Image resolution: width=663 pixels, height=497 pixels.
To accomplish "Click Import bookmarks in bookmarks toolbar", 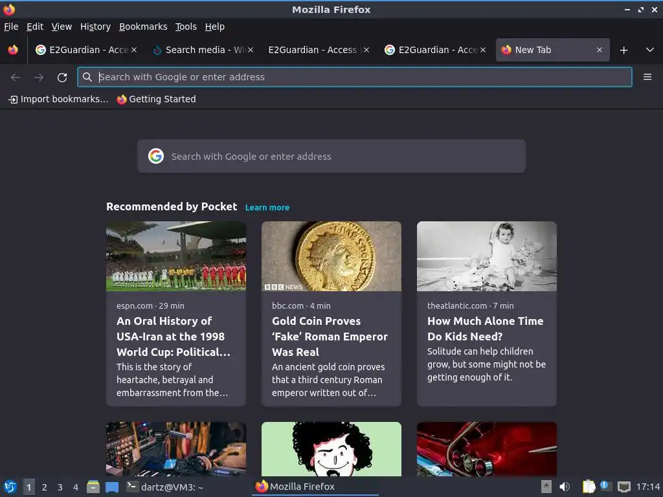I will click(58, 99).
